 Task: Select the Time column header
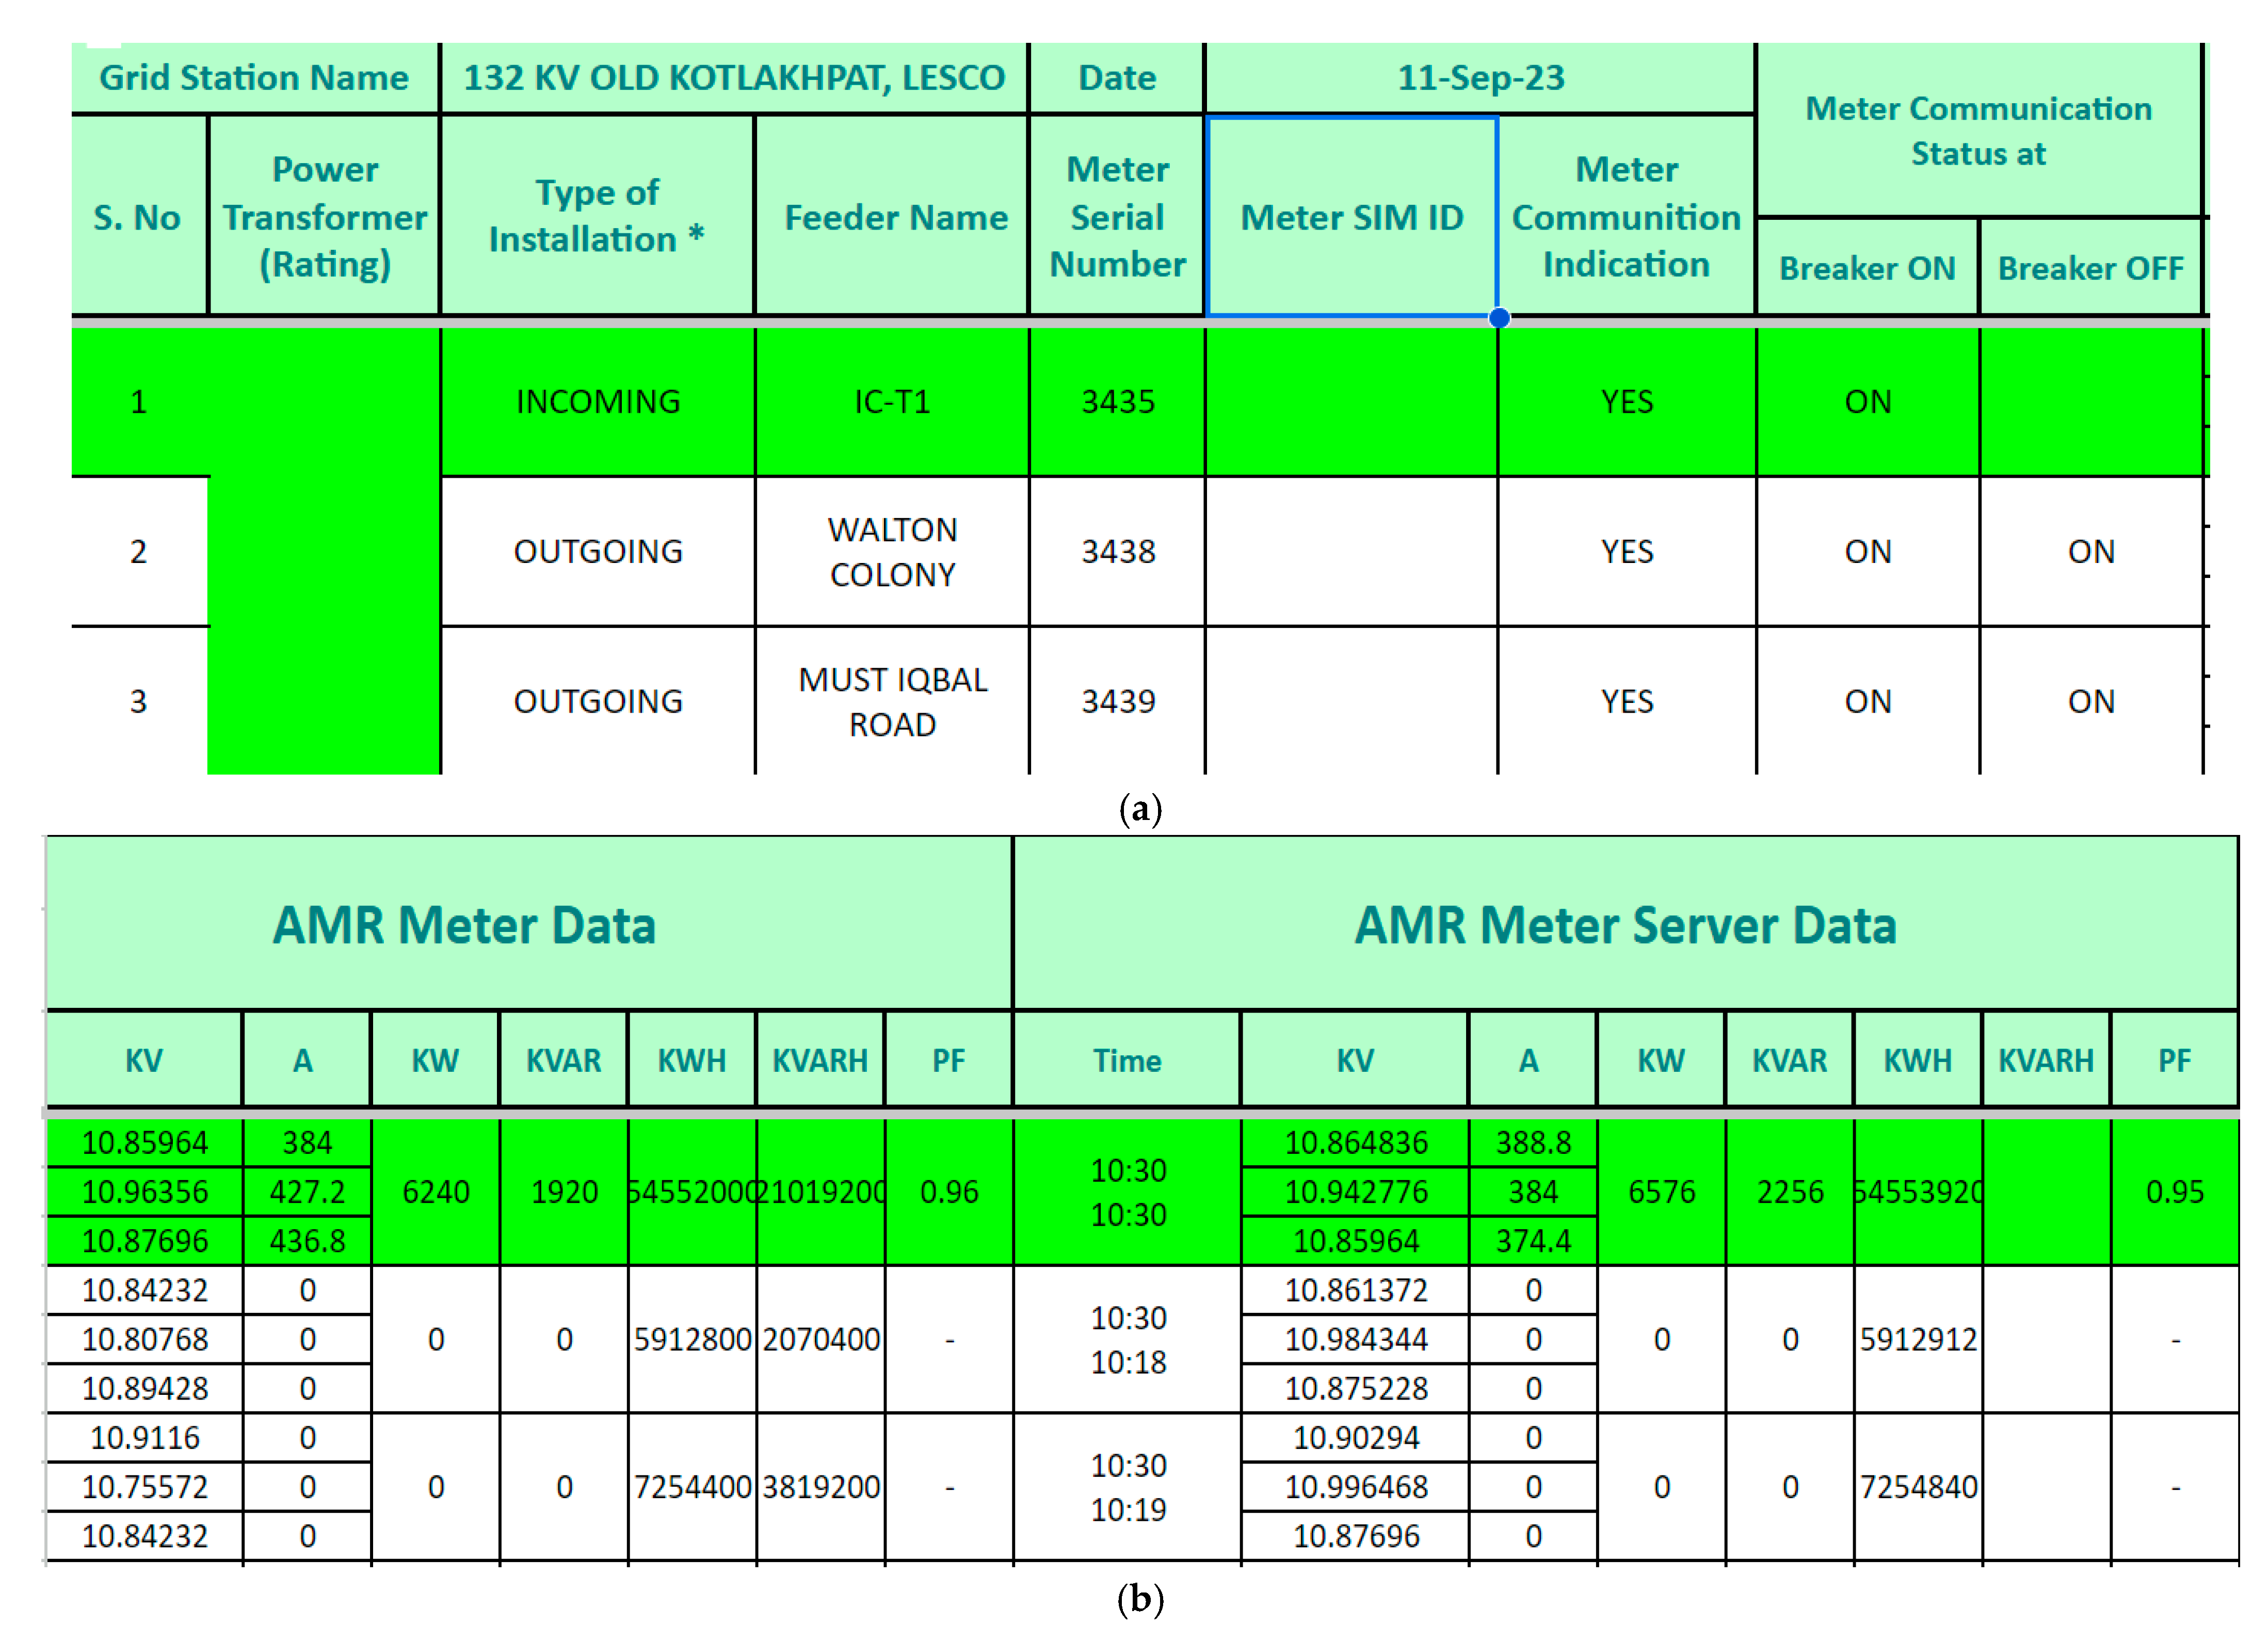tap(1126, 1060)
